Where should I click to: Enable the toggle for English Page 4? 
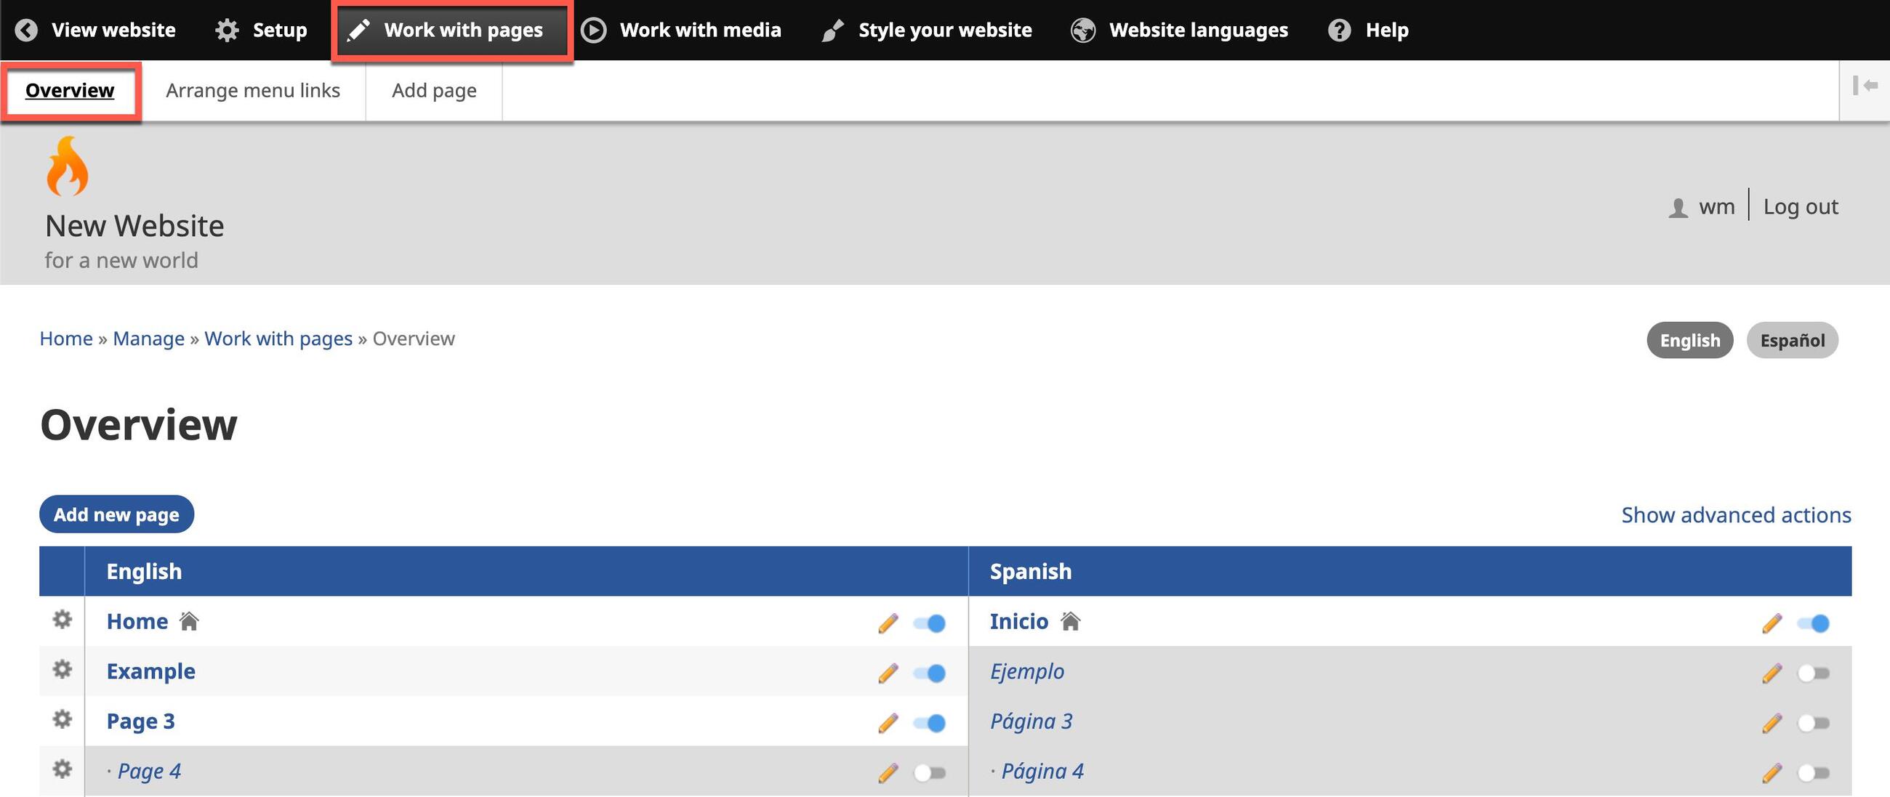(x=930, y=773)
